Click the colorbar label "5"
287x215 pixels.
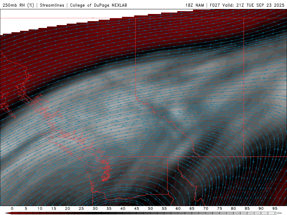tap(26, 209)
